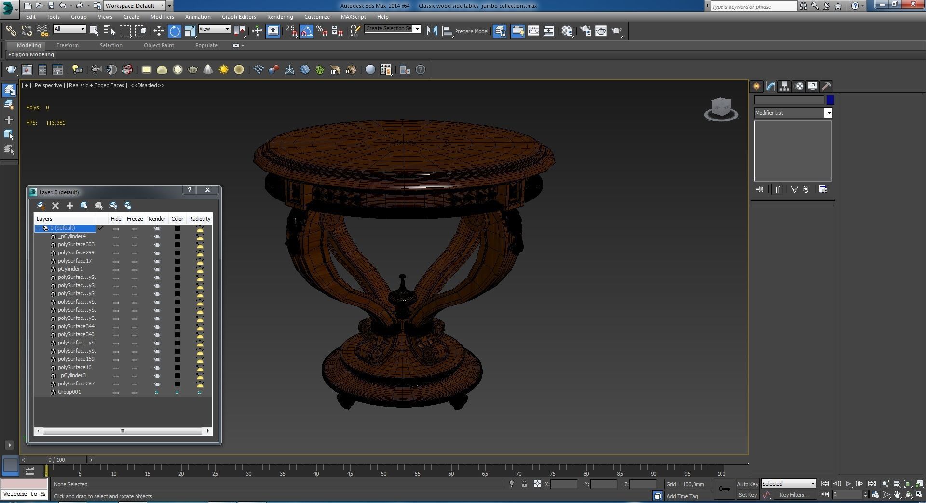Open the Modifier List dropdown

(x=793, y=113)
